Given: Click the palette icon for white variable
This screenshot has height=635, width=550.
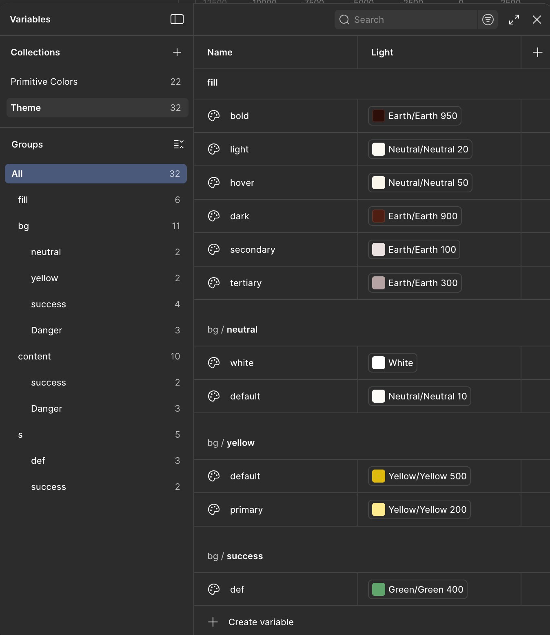Looking at the screenshot, I should pos(214,363).
